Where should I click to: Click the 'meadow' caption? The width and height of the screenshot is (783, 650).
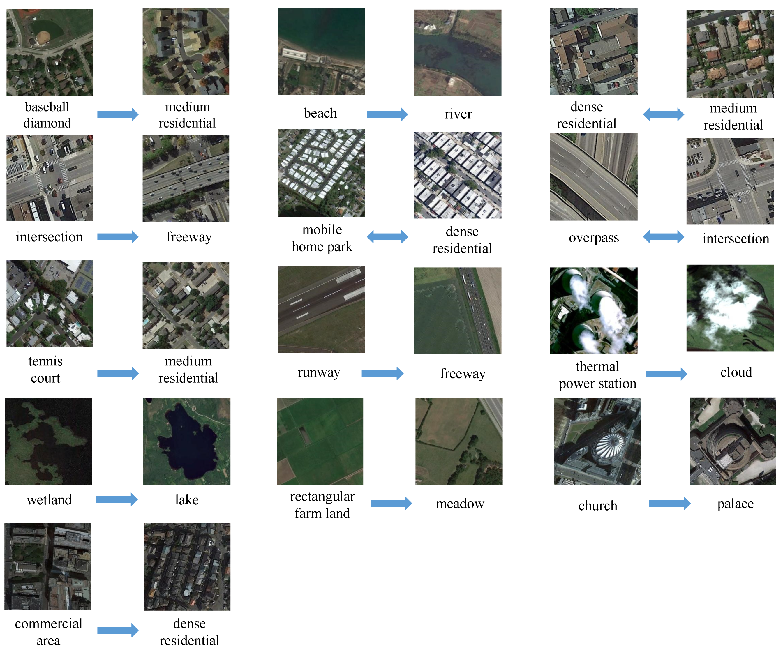coord(460,504)
